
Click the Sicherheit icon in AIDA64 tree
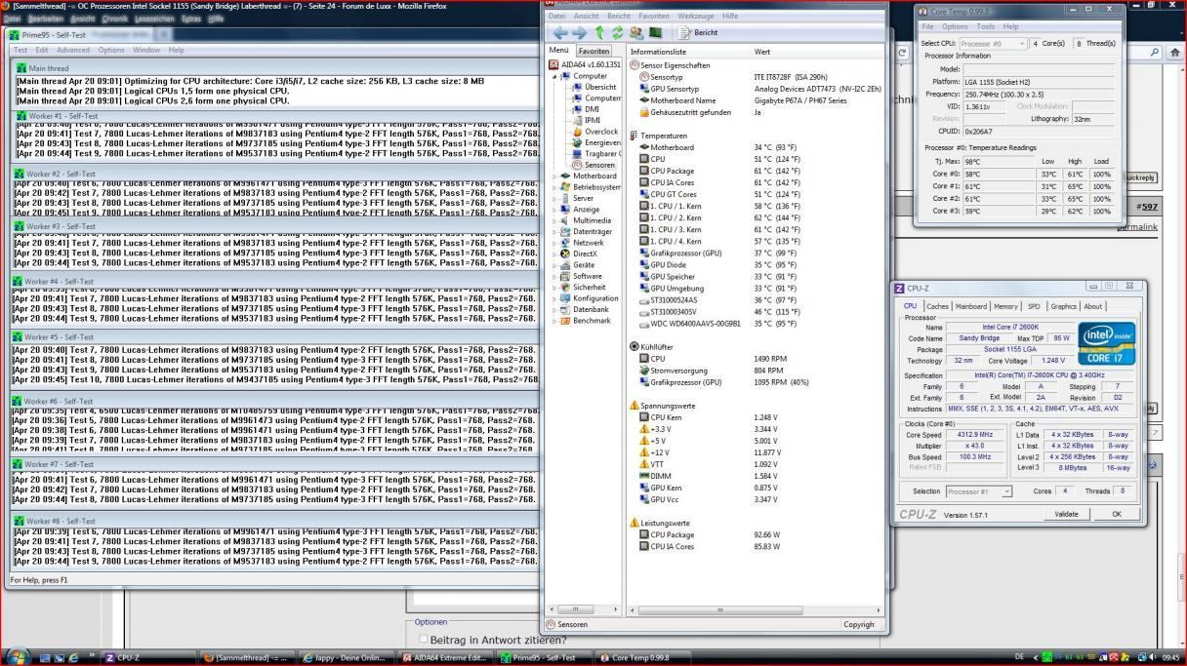click(565, 288)
